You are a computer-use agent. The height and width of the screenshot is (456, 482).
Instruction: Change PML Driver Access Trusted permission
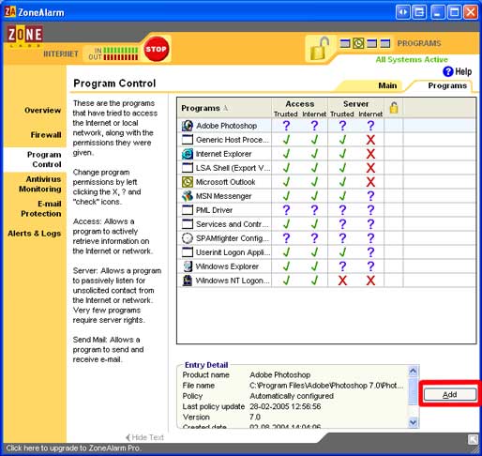tap(286, 210)
